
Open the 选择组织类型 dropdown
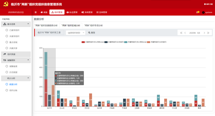coord(76,33)
